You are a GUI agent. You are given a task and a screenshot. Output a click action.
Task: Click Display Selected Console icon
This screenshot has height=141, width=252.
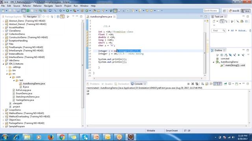[x=230, y=84]
